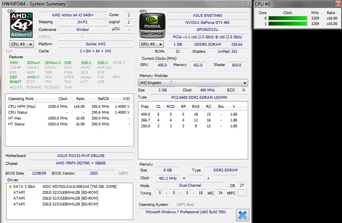Click Core 0 clock bar
This screenshot has height=223, width=342.
pos(288,18)
